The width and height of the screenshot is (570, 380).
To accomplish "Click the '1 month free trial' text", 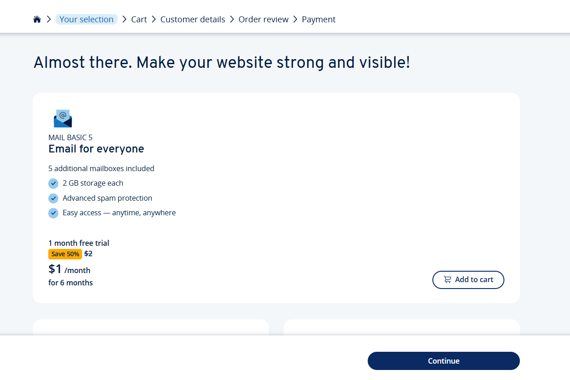I will 79,243.
